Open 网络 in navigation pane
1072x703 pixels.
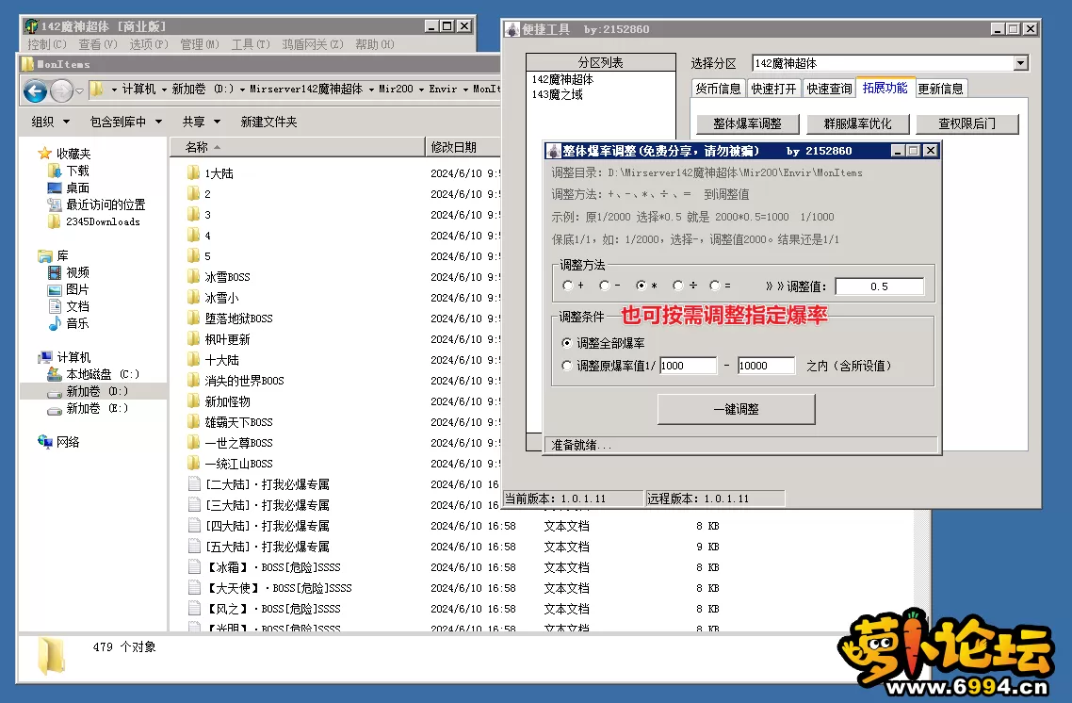(x=58, y=442)
